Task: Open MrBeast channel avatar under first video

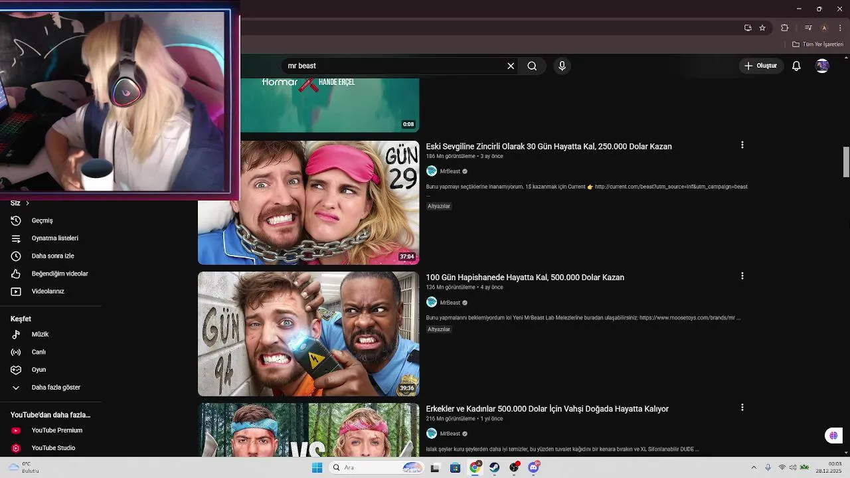Action: 432,171
